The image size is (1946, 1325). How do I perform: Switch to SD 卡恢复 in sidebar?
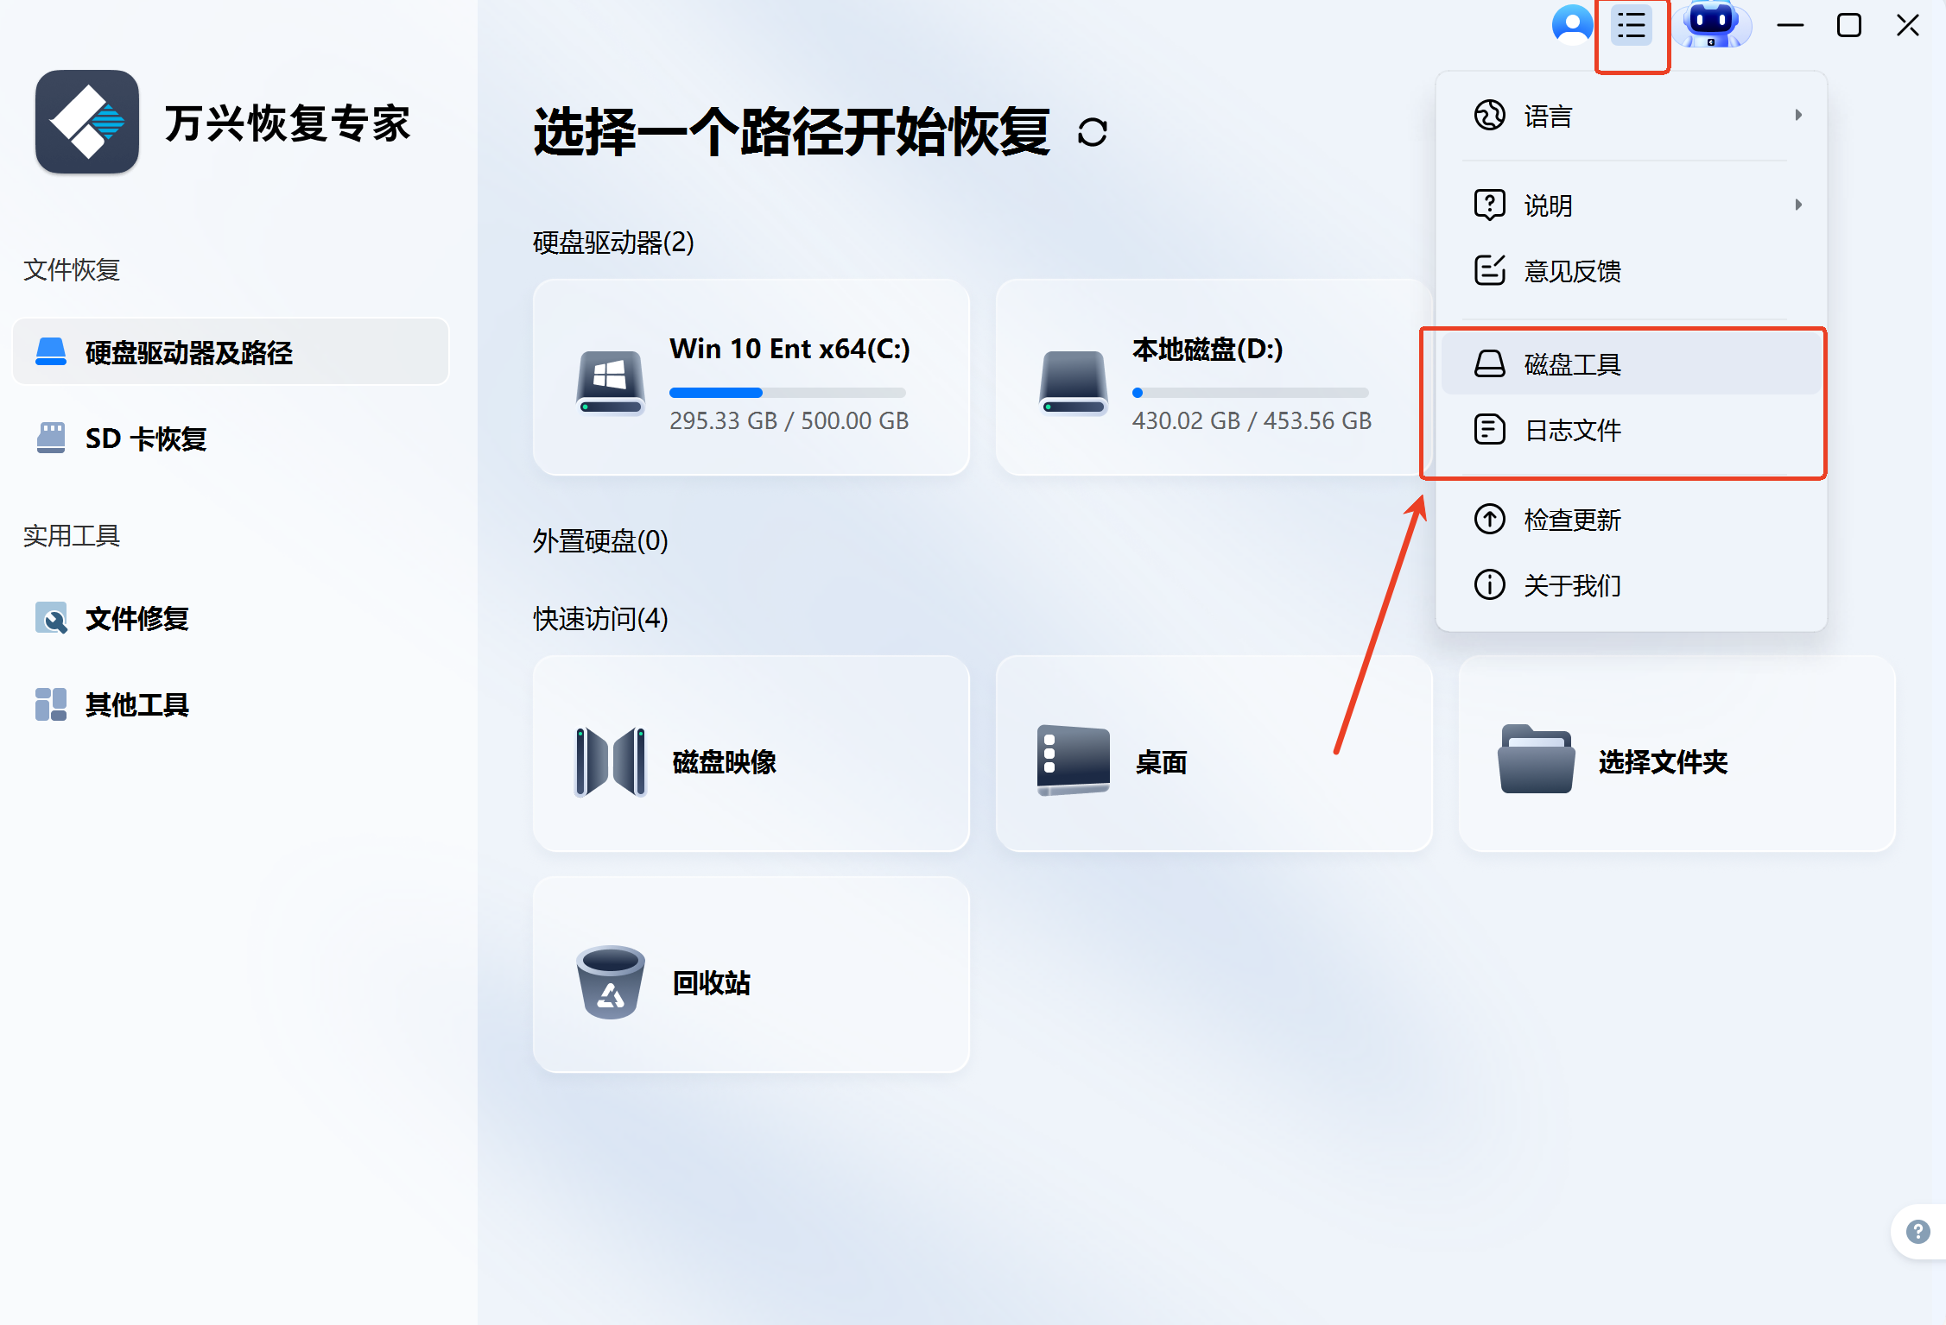pos(231,439)
